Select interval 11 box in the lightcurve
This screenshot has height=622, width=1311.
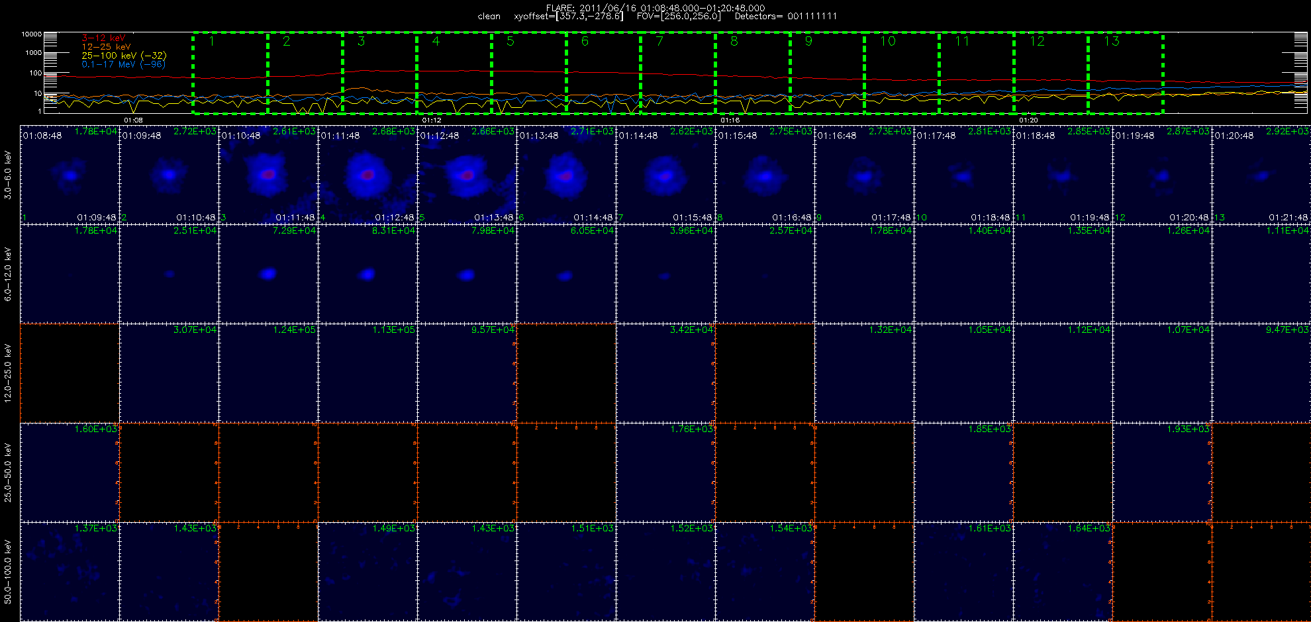click(x=977, y=73)
